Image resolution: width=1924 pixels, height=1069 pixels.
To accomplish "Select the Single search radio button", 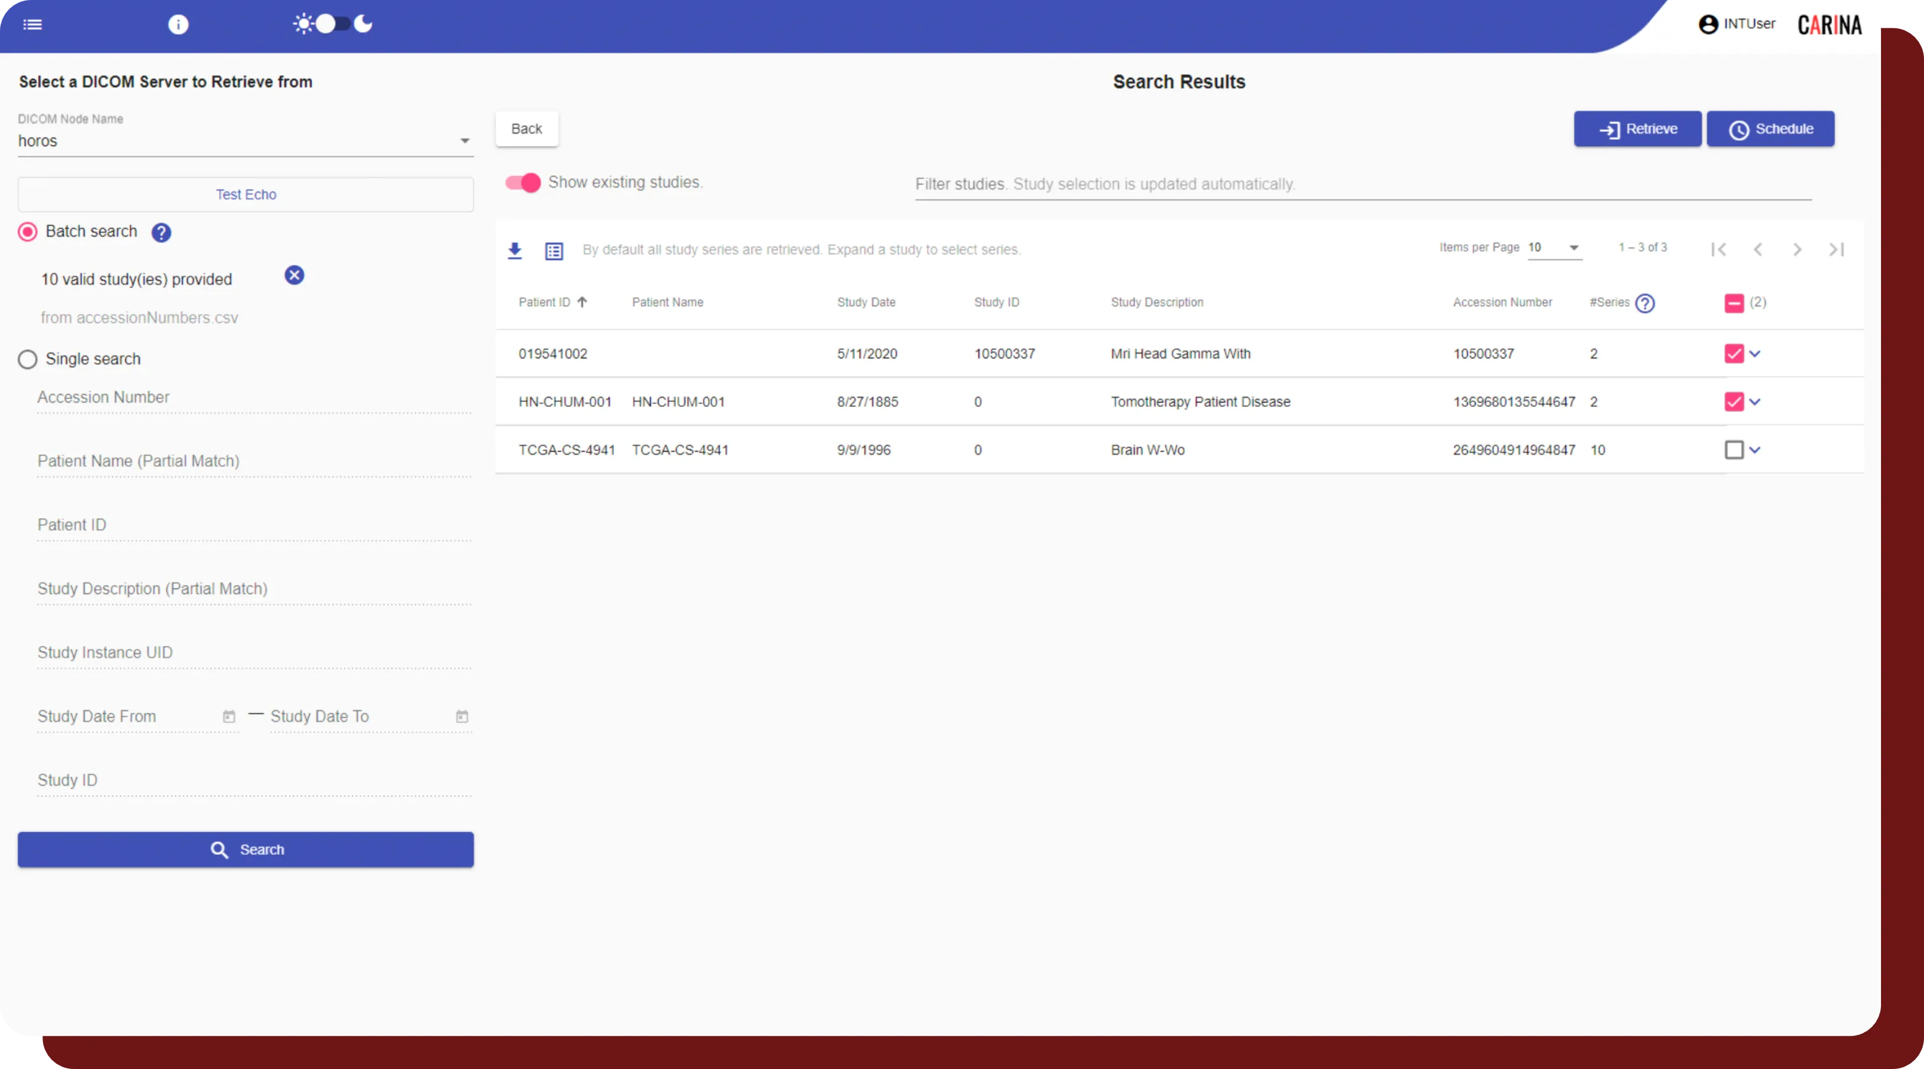I will 27,359.
